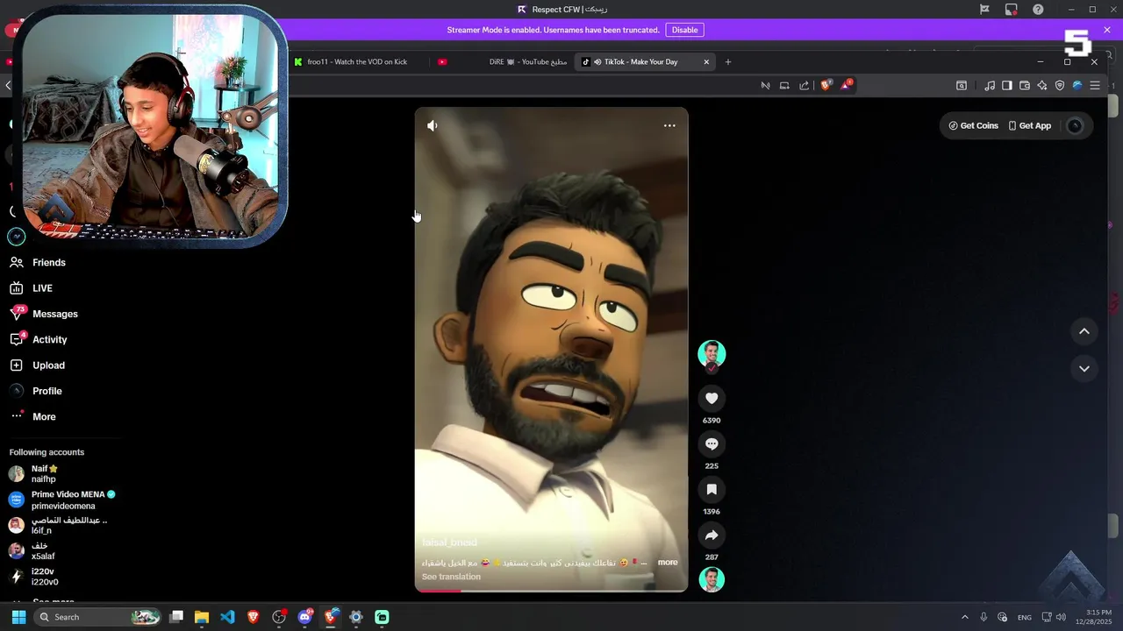The height and width of the screenshot is (631, 1123).
Task: Open followed account l6if_n
Action: [x=57, y=525]
